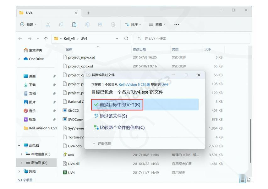Open 视频 in the sidebar

point(30,120)
